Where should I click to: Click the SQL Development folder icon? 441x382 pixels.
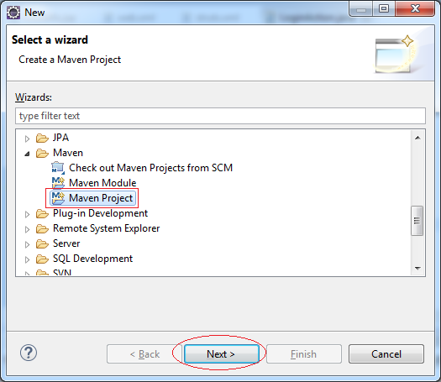coord(42,259)
